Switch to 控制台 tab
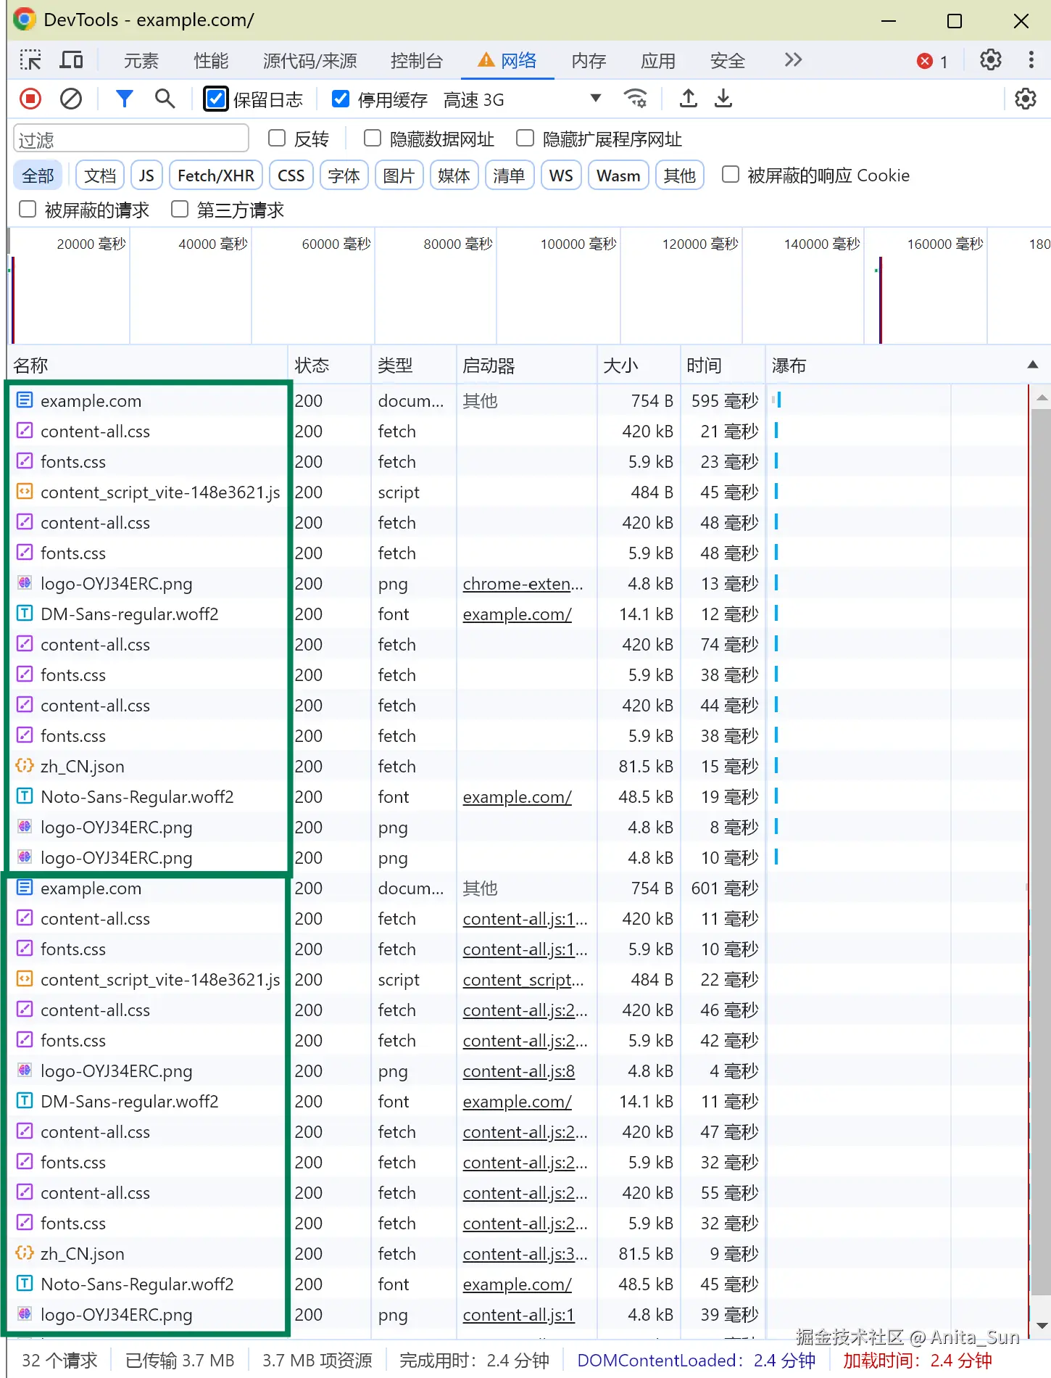1051x1378 pixels. tap(417, 61)
